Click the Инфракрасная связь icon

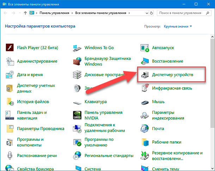click(x=145, y=88)
